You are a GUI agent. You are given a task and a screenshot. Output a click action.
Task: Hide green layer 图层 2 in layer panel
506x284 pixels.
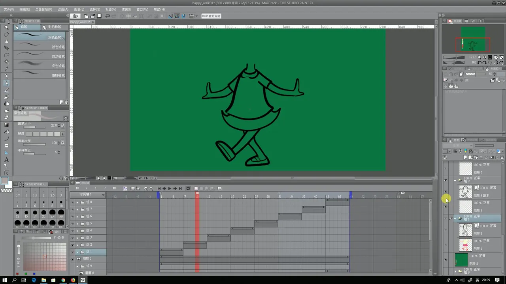446,260
